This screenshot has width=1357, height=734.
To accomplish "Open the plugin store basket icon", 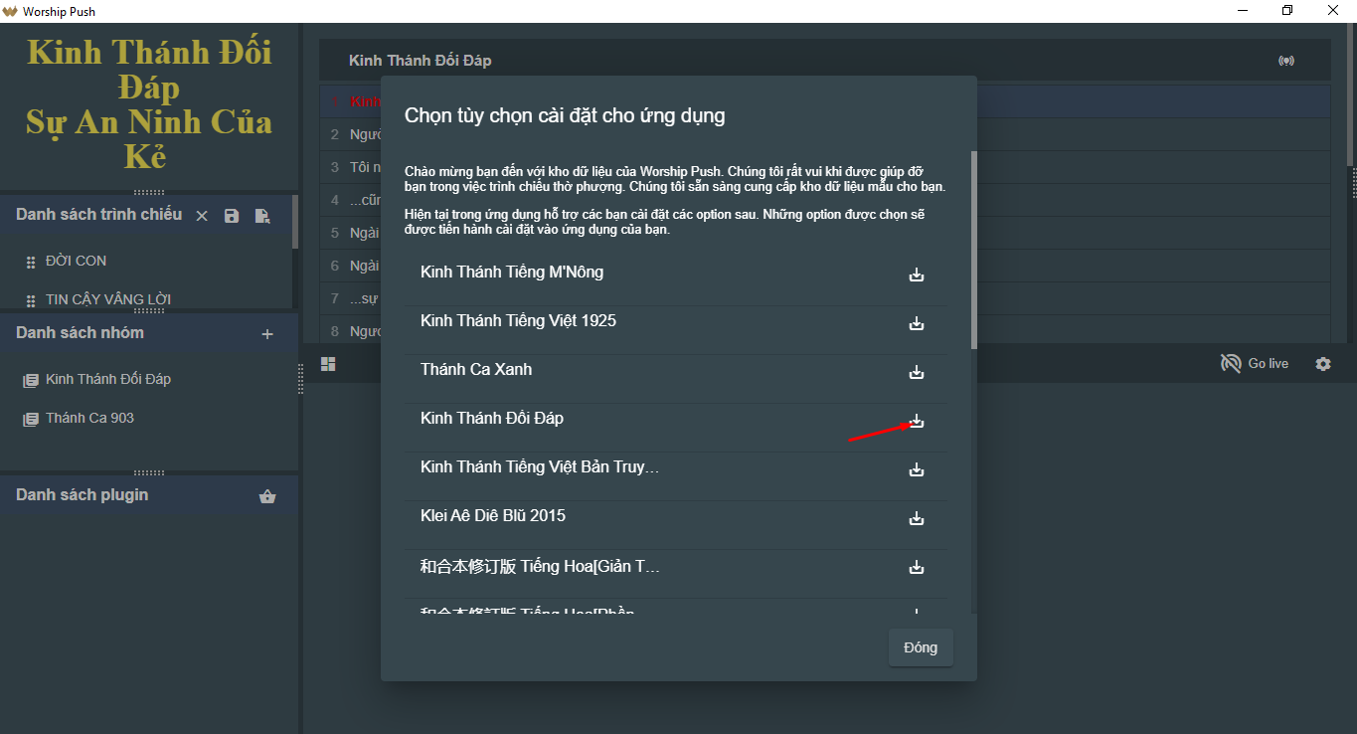I will [x=267, y=496].
